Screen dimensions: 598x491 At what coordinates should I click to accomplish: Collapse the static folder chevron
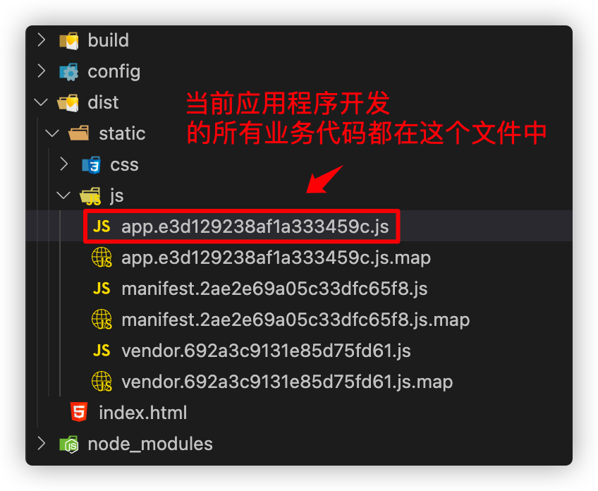[x=52, y=133]
